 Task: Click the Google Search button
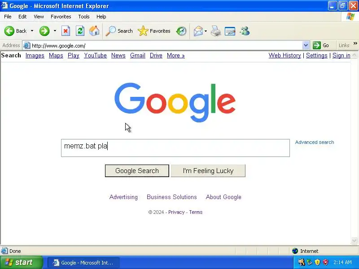point(137,171)
